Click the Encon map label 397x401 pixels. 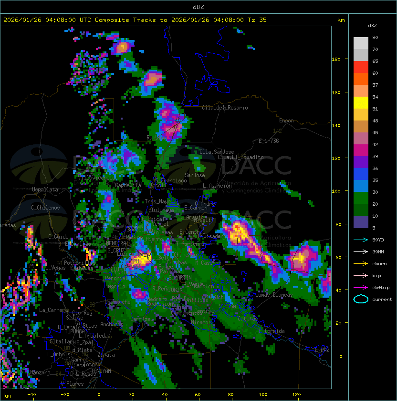[x=286, y=120]
